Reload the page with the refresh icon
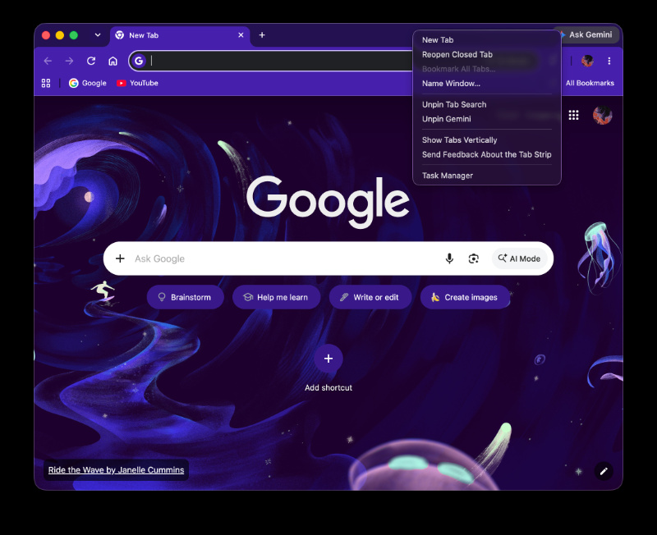The image size is (657, 535). point(91,61)
